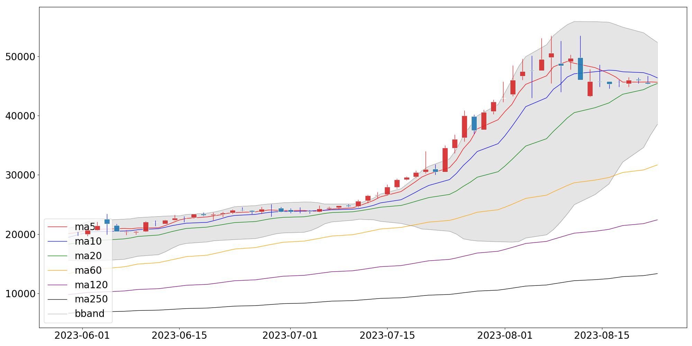Viewport: 692px width, 346px height.
Task: Click the 30000 y-axis tick label
Action: click(20, 175)
